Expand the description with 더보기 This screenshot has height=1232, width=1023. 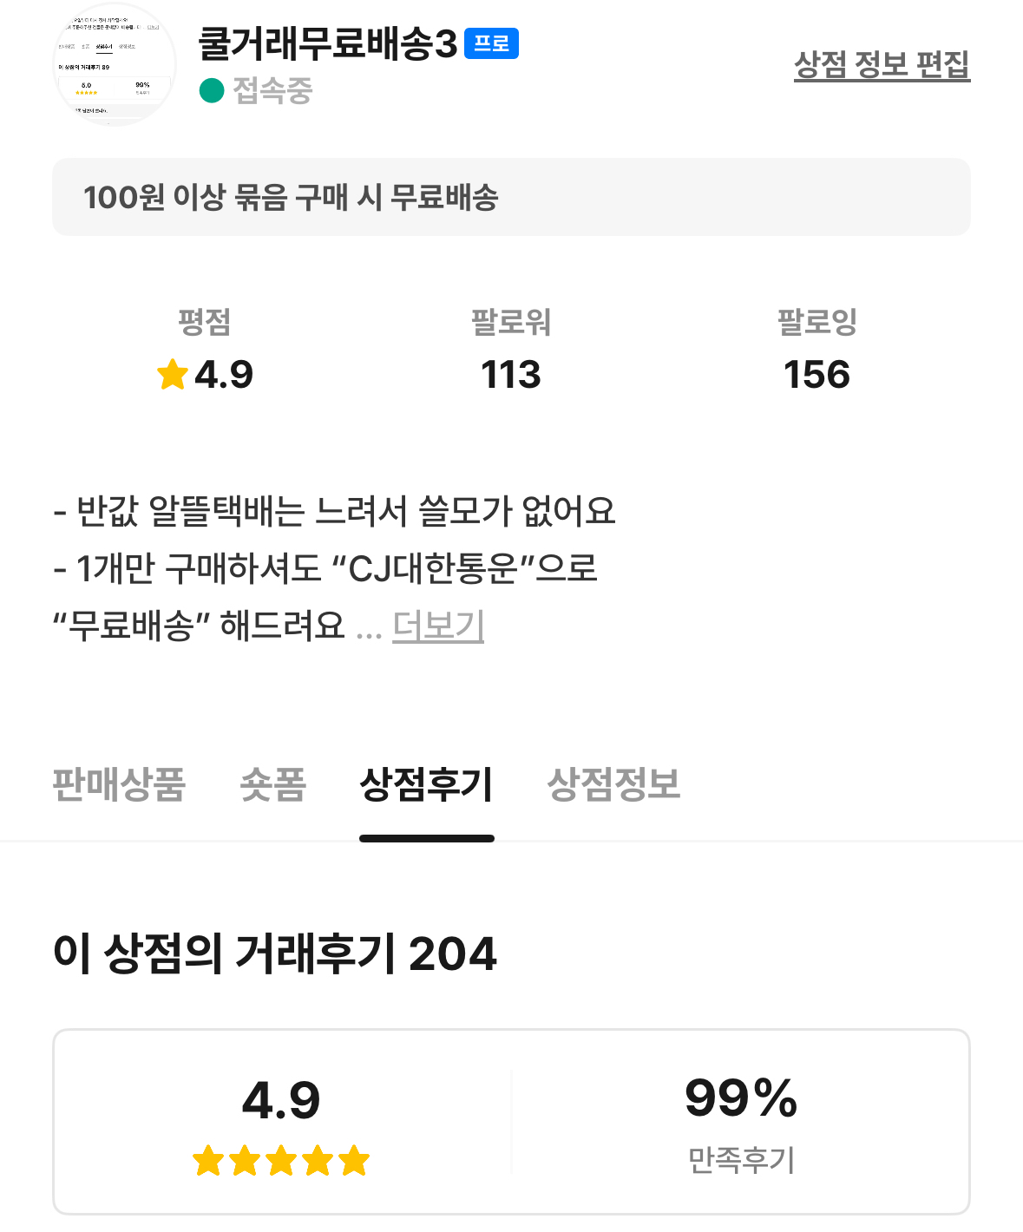point(438,625)
